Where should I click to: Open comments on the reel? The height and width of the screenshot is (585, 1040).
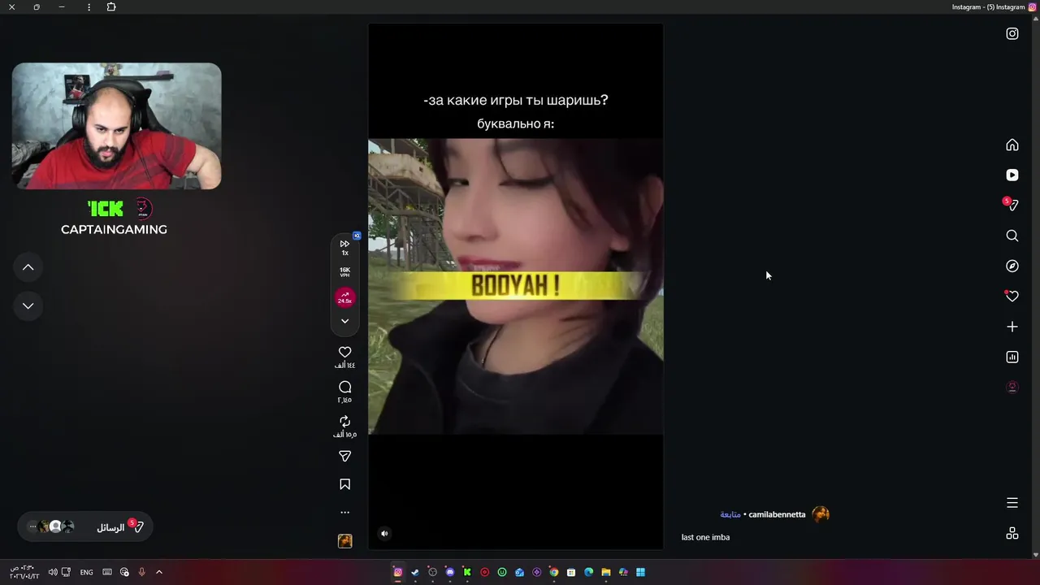pos(344,387)
